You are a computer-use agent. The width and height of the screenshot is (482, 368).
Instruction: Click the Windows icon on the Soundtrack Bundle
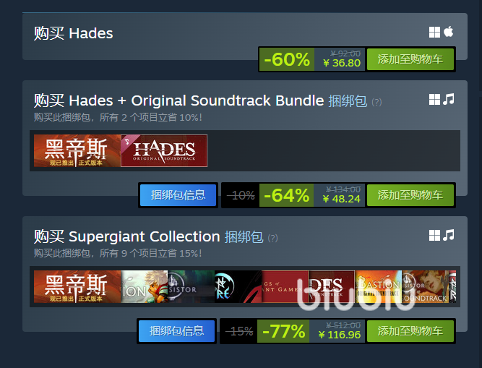434,99
